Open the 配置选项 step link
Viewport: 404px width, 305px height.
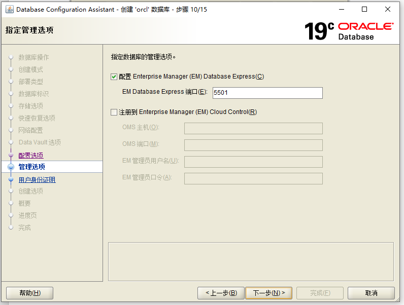[x=31, y=156]
